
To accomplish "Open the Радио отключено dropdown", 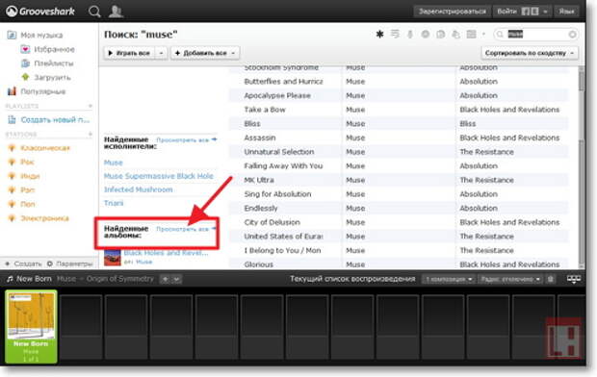I will [x=510, y=279].
